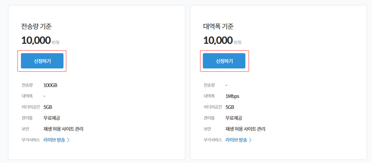Click chevron arrow beside 라이브 방송 in 전송량 기준 card

(68, 140)
